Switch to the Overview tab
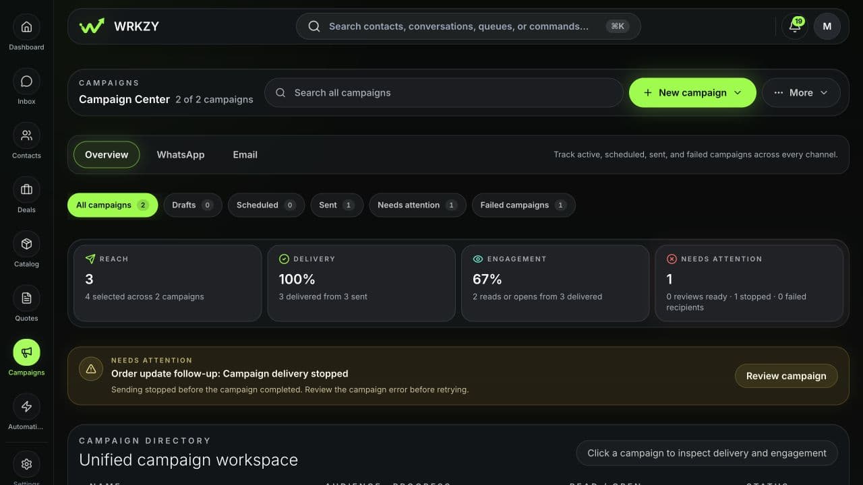The width and height of the screenshot is (863, 485). (107, 154)
